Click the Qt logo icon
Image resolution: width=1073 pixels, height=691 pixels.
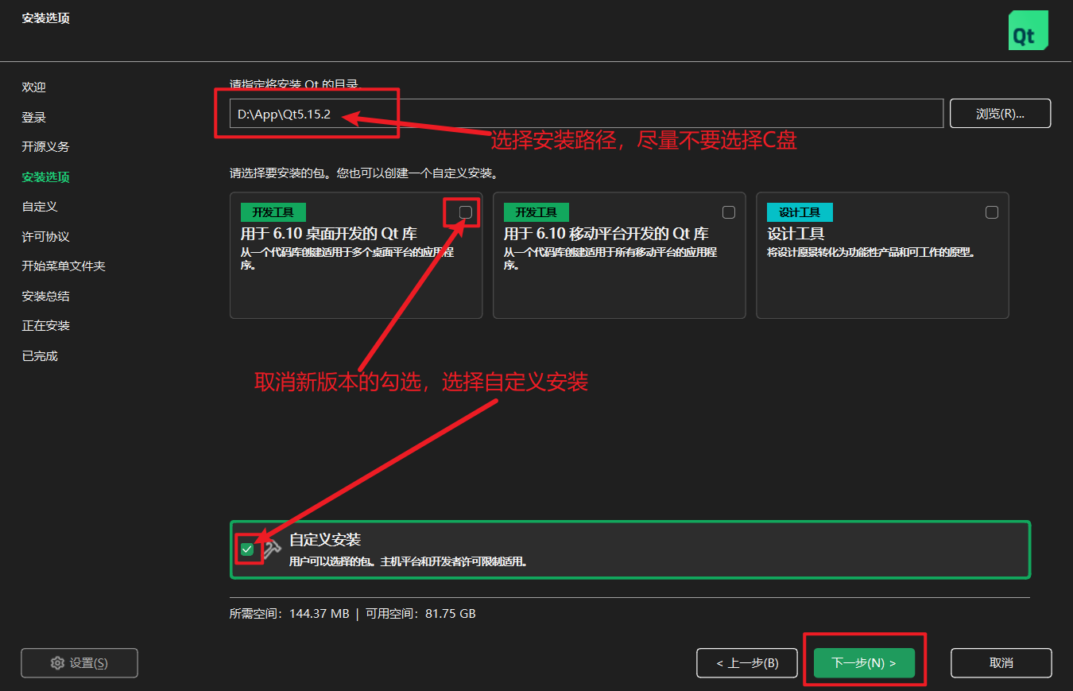coord(1028,31)
